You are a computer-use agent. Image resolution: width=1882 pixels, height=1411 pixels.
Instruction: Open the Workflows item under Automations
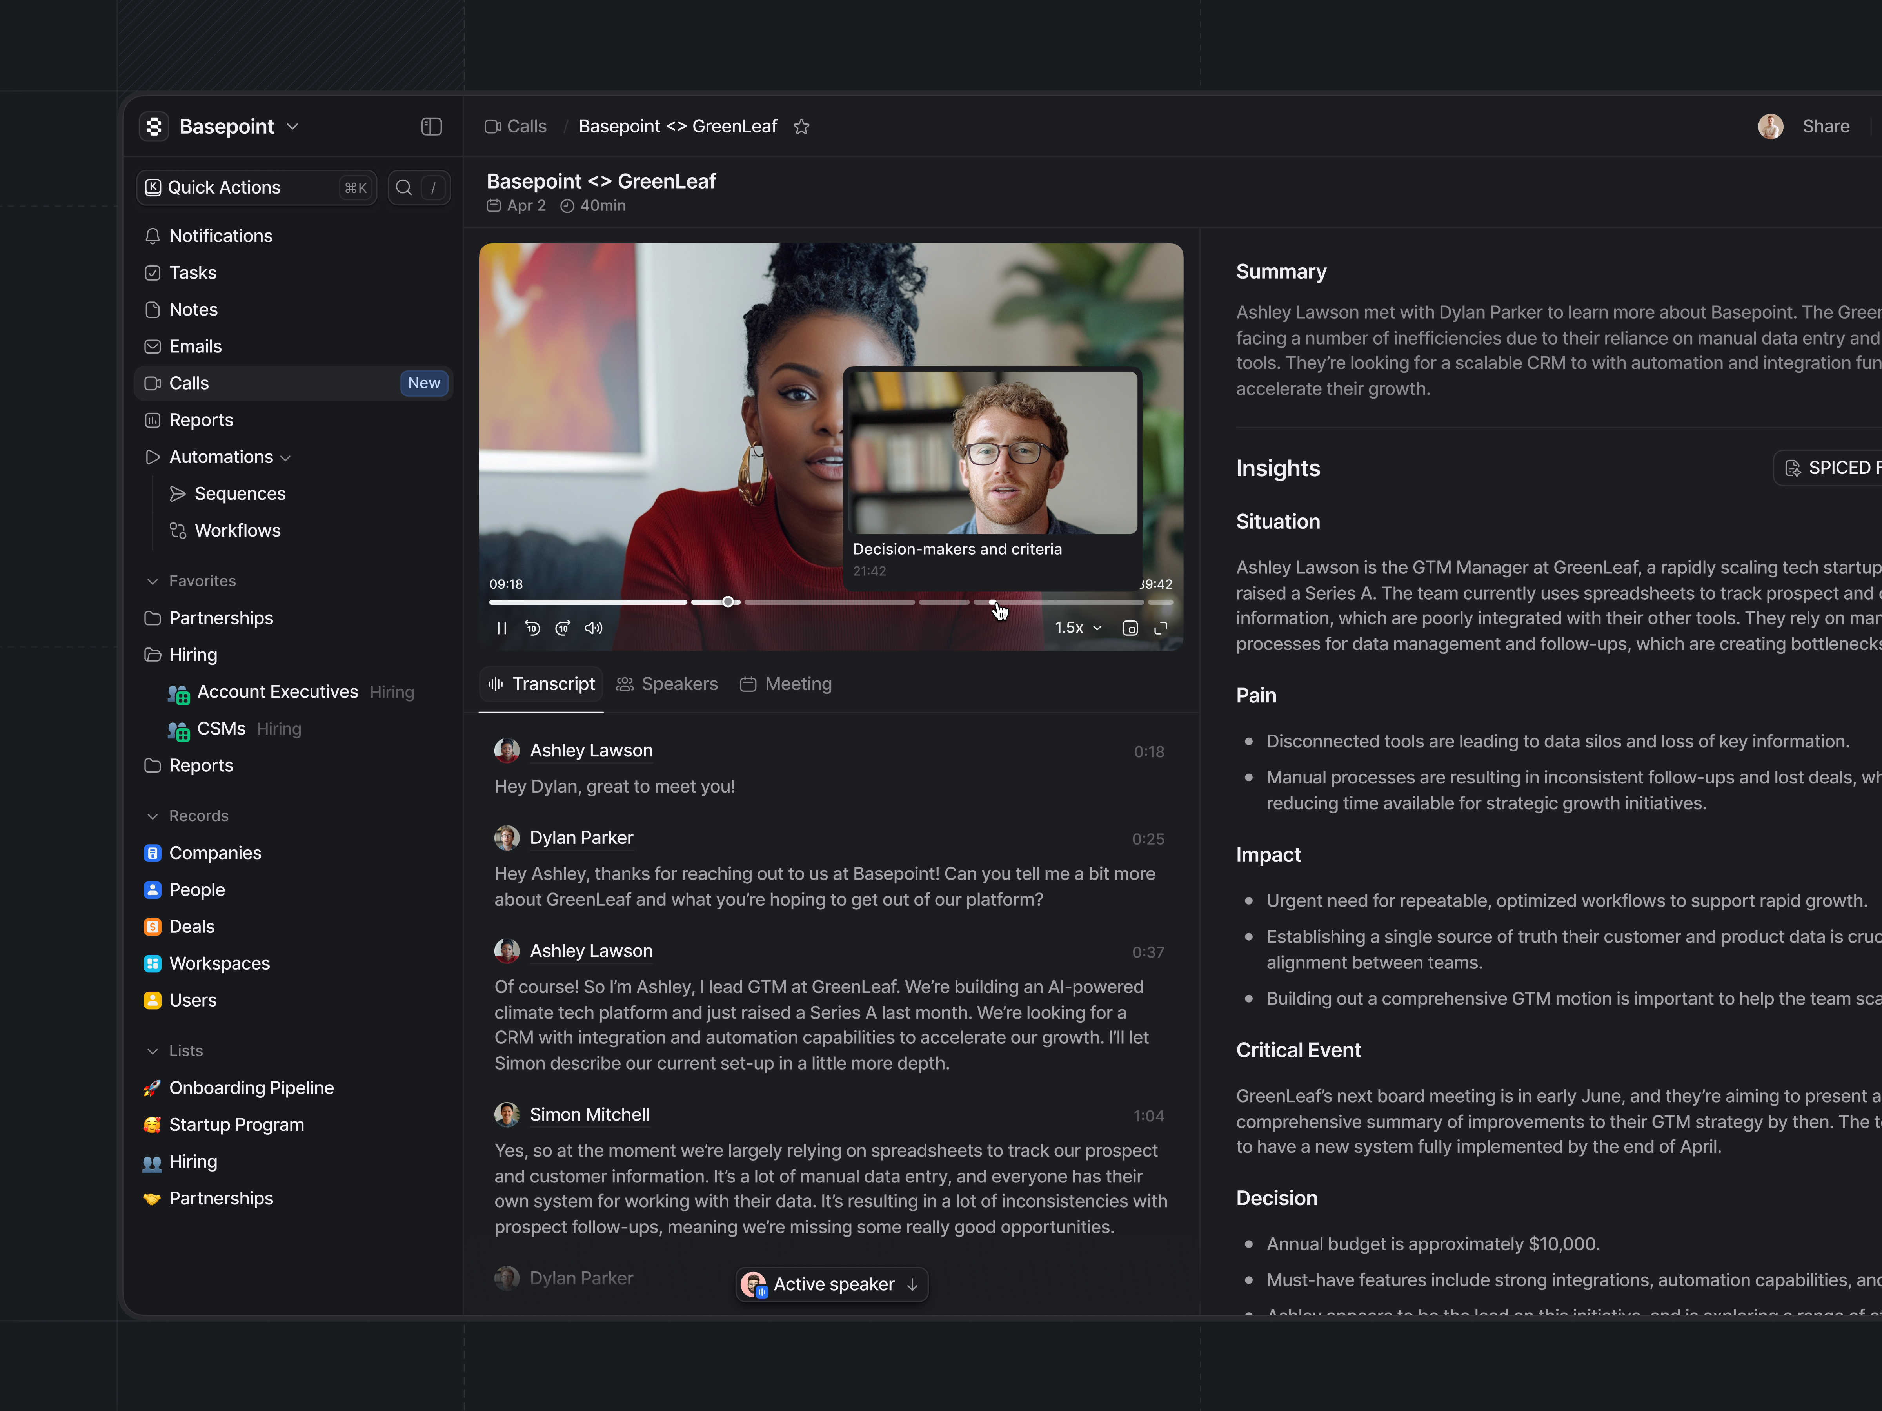coord(237,530)
